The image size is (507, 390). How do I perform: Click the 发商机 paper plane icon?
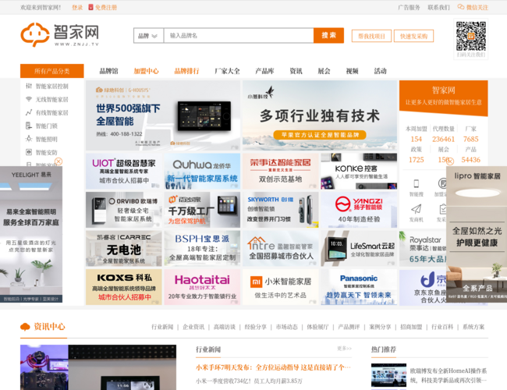coord(417,209)
